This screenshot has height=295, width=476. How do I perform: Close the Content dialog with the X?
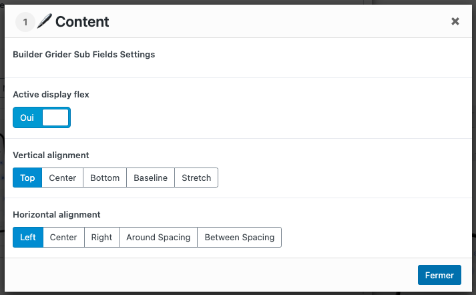click(x=455, y=21)
